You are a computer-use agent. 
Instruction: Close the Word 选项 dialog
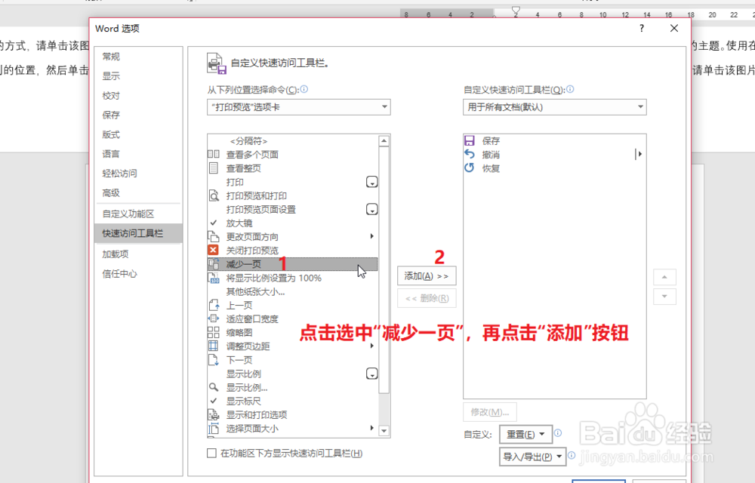click(x=674, y=29)
